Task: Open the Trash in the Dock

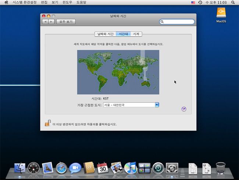Action: coord(221,168)
